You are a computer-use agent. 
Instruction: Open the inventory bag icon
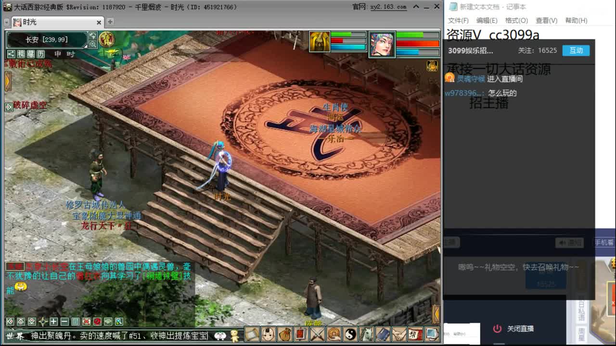point(285,334)
